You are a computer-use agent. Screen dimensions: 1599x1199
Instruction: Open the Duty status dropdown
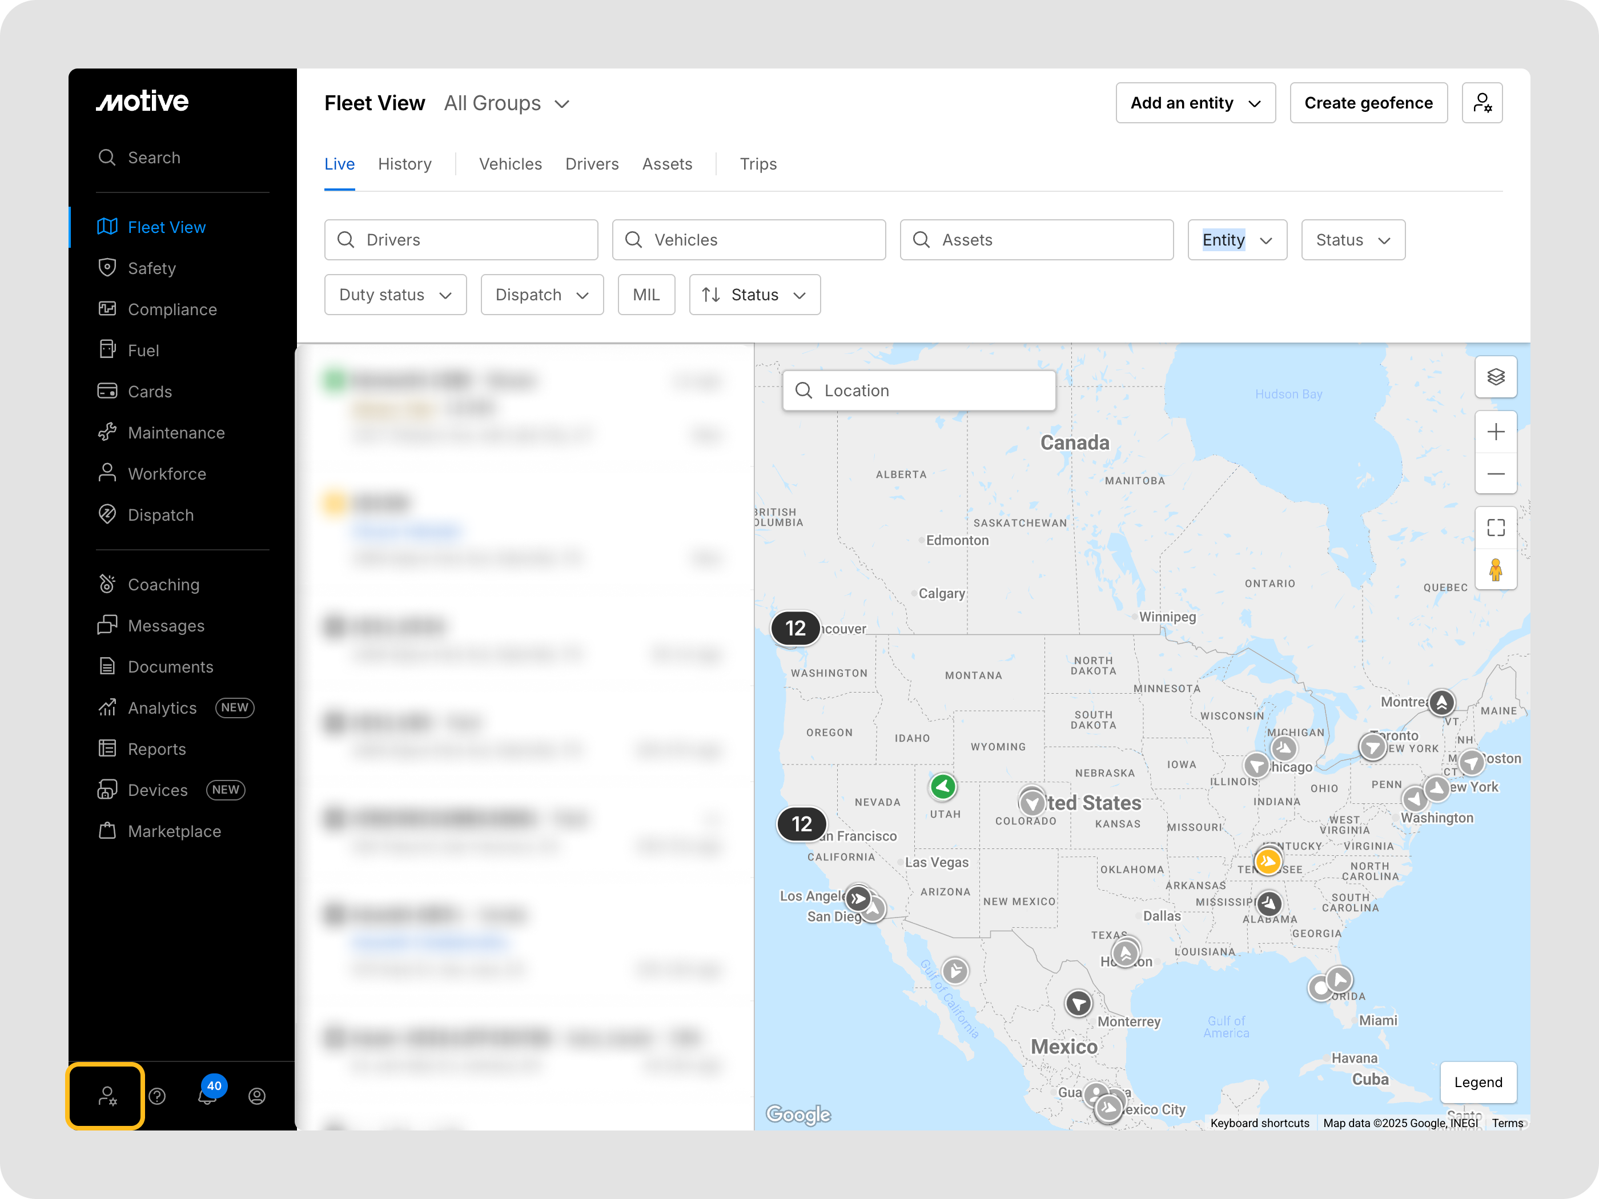(395, 295)
